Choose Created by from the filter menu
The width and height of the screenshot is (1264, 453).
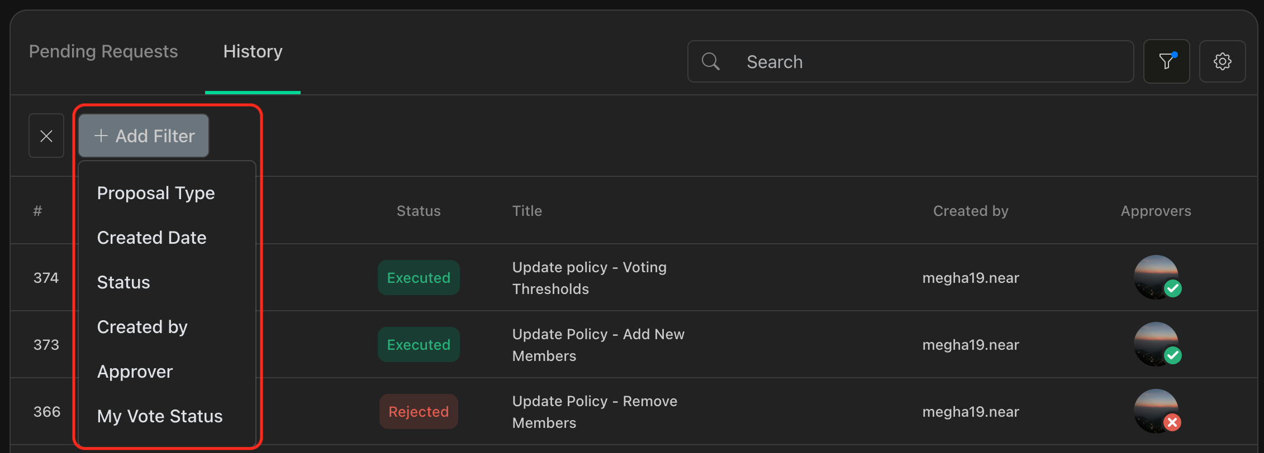(142, 326)
